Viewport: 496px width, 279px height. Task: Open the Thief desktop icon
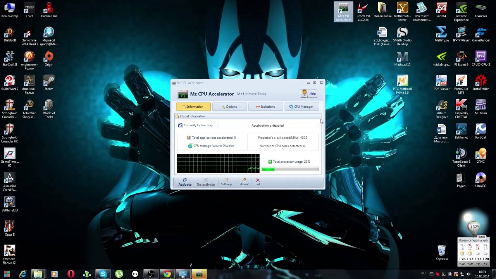[29, 10]
